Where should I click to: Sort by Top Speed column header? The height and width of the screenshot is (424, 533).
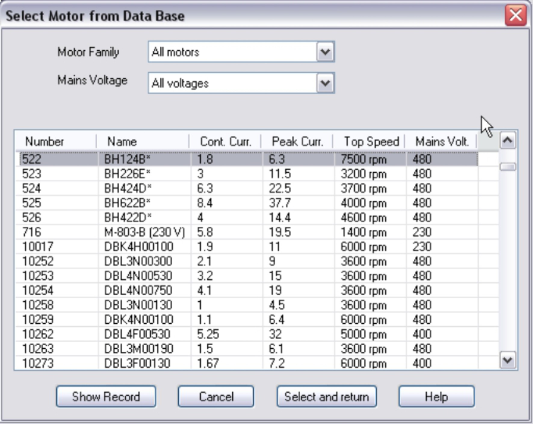[x=371, y=141]
